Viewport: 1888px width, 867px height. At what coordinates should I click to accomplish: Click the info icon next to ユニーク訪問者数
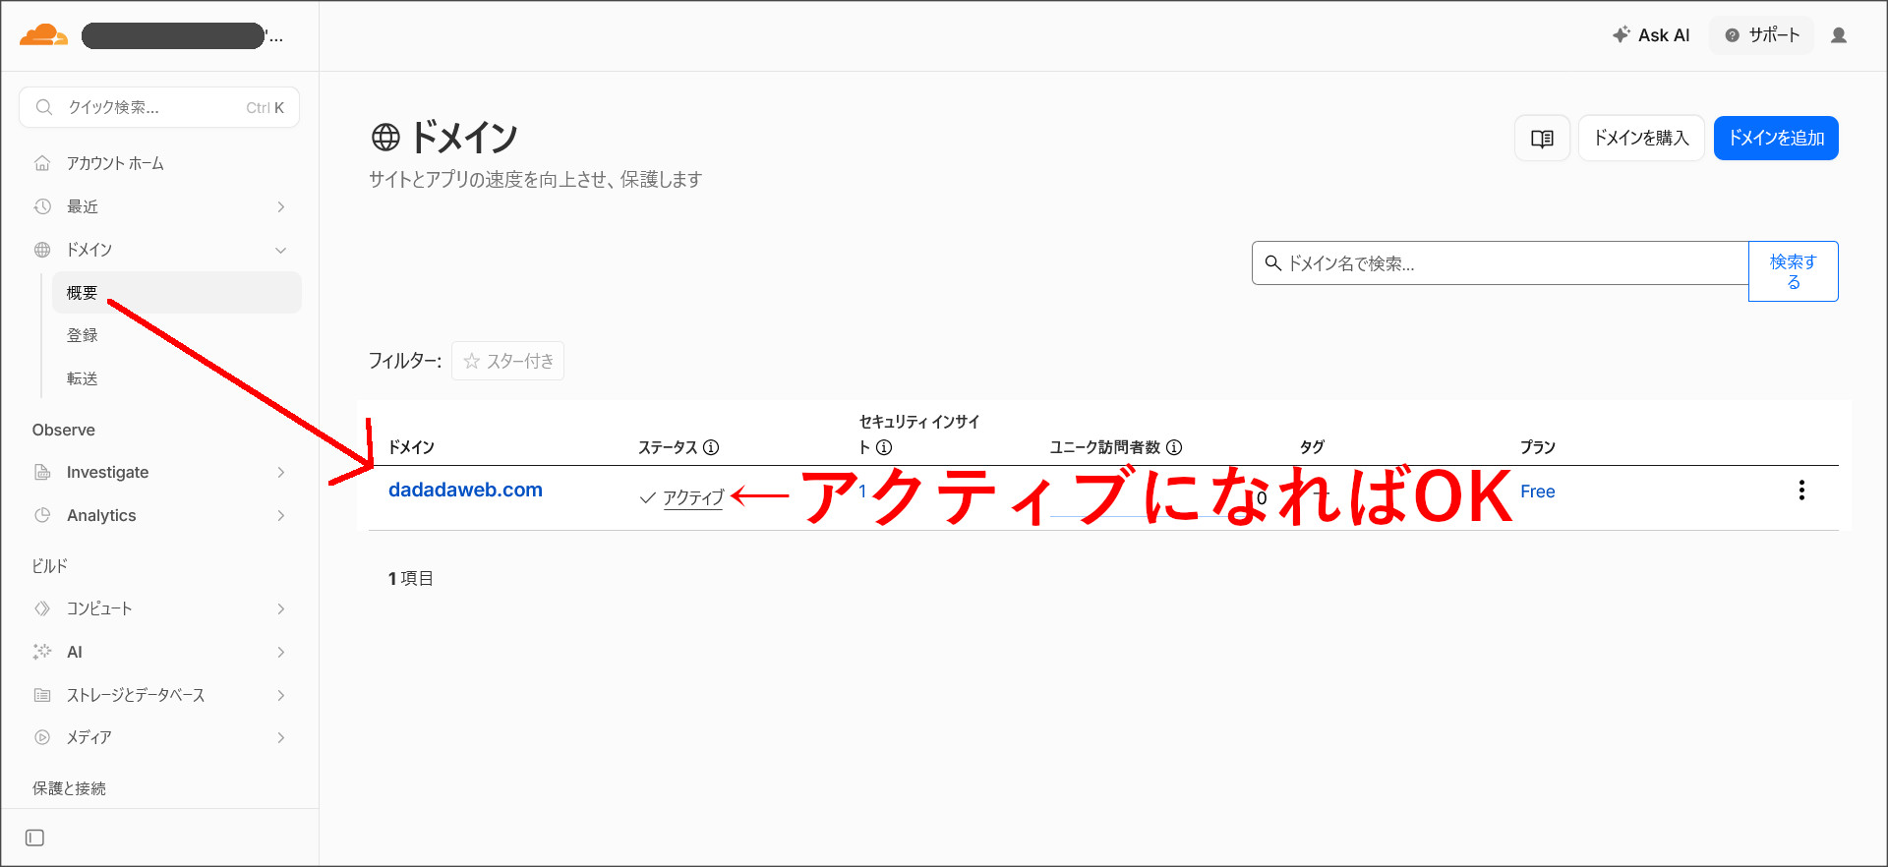click(x=1174, y=447)
